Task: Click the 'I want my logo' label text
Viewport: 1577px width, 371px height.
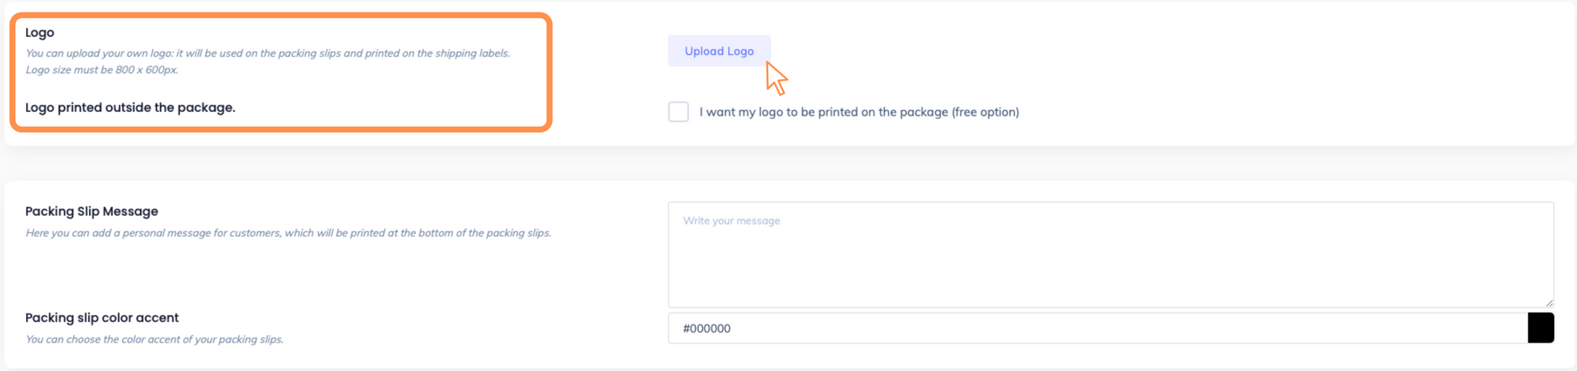Action: (755, 112)
